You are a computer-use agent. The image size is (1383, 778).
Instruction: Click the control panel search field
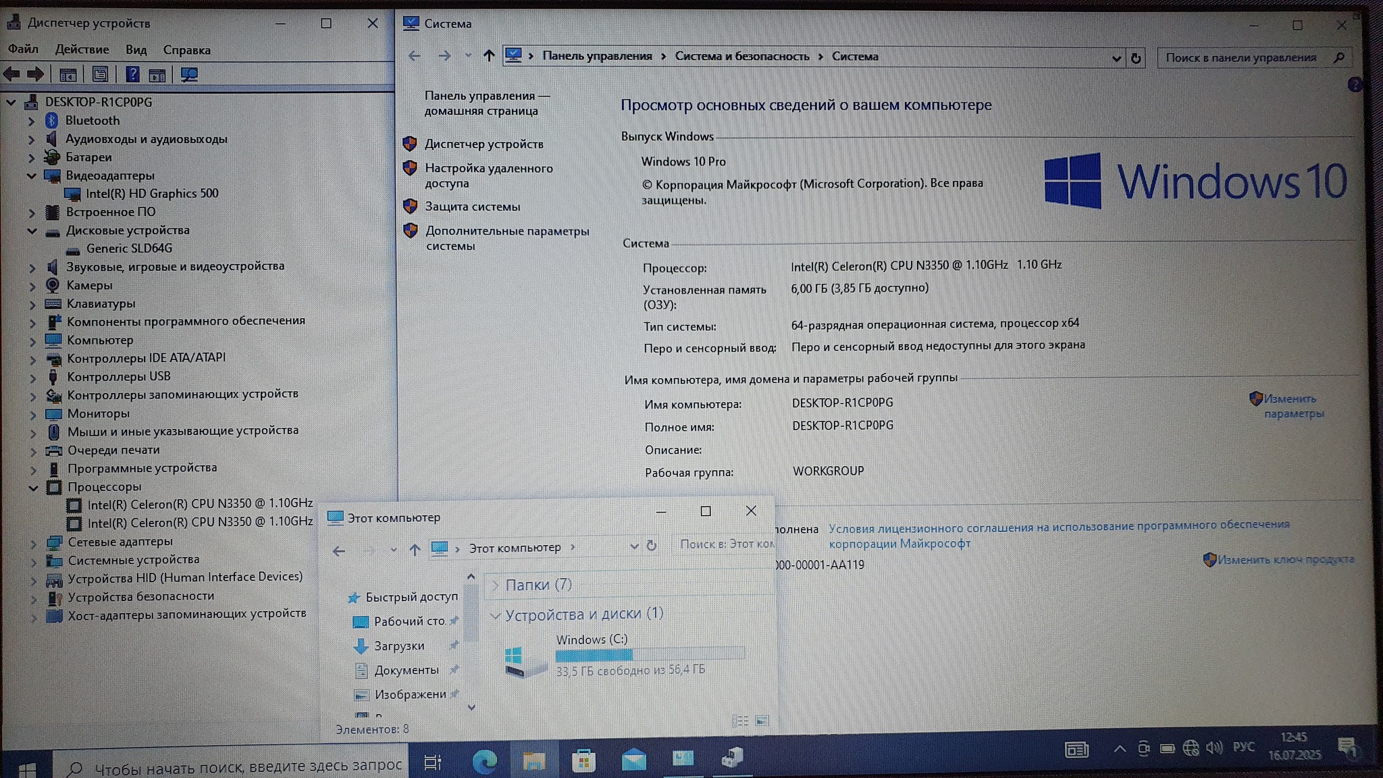click(x=1241, y=58)
